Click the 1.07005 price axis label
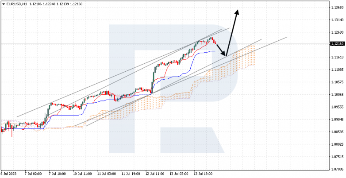The width and height of the screenshot is (346, 178). 338,169
